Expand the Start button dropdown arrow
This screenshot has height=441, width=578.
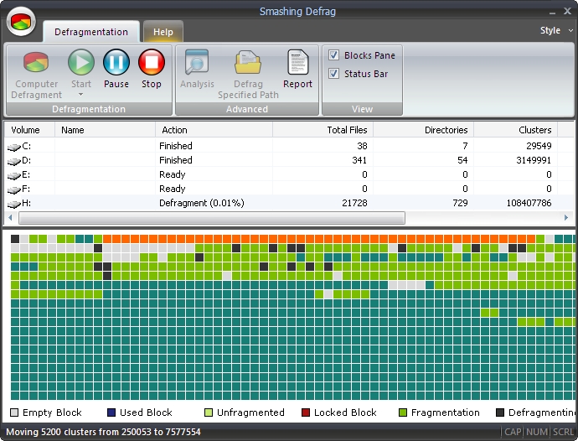pos(80,95)
